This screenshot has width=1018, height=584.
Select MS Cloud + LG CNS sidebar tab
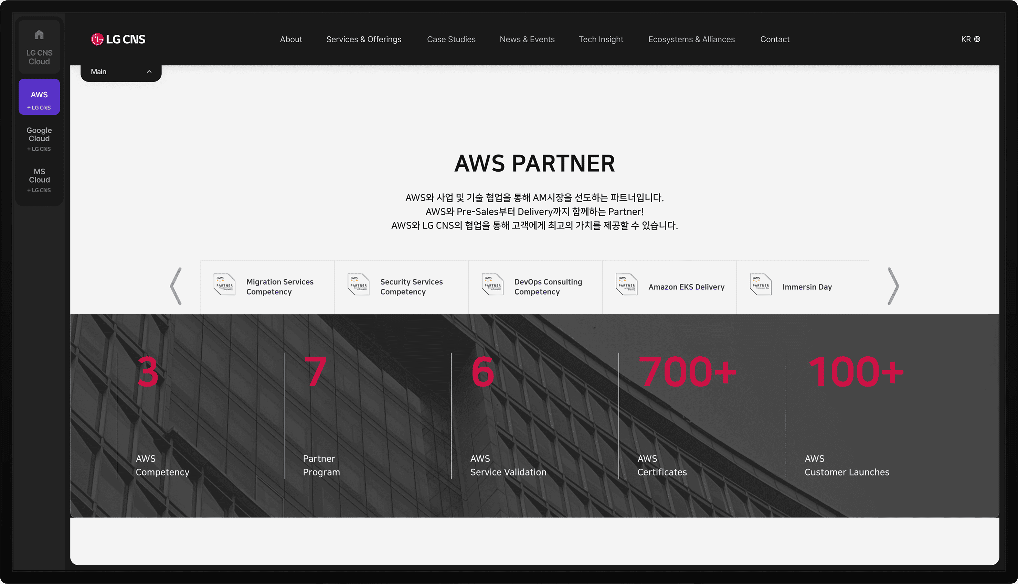click(39, 180)
